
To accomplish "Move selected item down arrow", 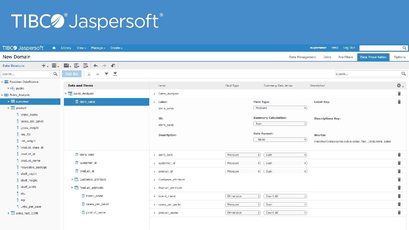I will (x=106, y=74).
